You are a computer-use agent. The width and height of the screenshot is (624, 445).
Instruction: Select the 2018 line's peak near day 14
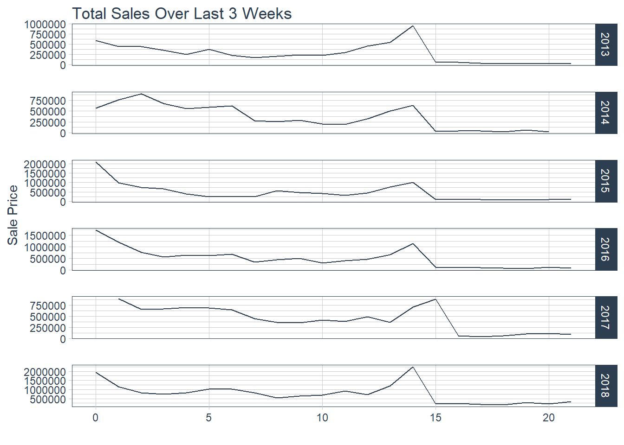[413, 367]
